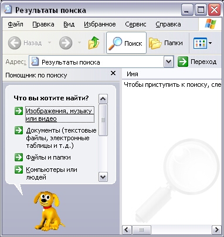The height and width of the screenshot is (237, 224).
Task: Click the Windows flag logo
Action: pyautogui.click(x=211, y=24)
